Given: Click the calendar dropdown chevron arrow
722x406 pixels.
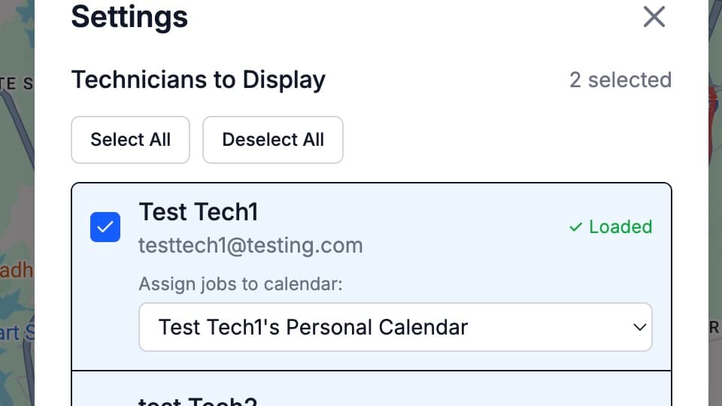Looking at the screenshot, I should (640, 327).
